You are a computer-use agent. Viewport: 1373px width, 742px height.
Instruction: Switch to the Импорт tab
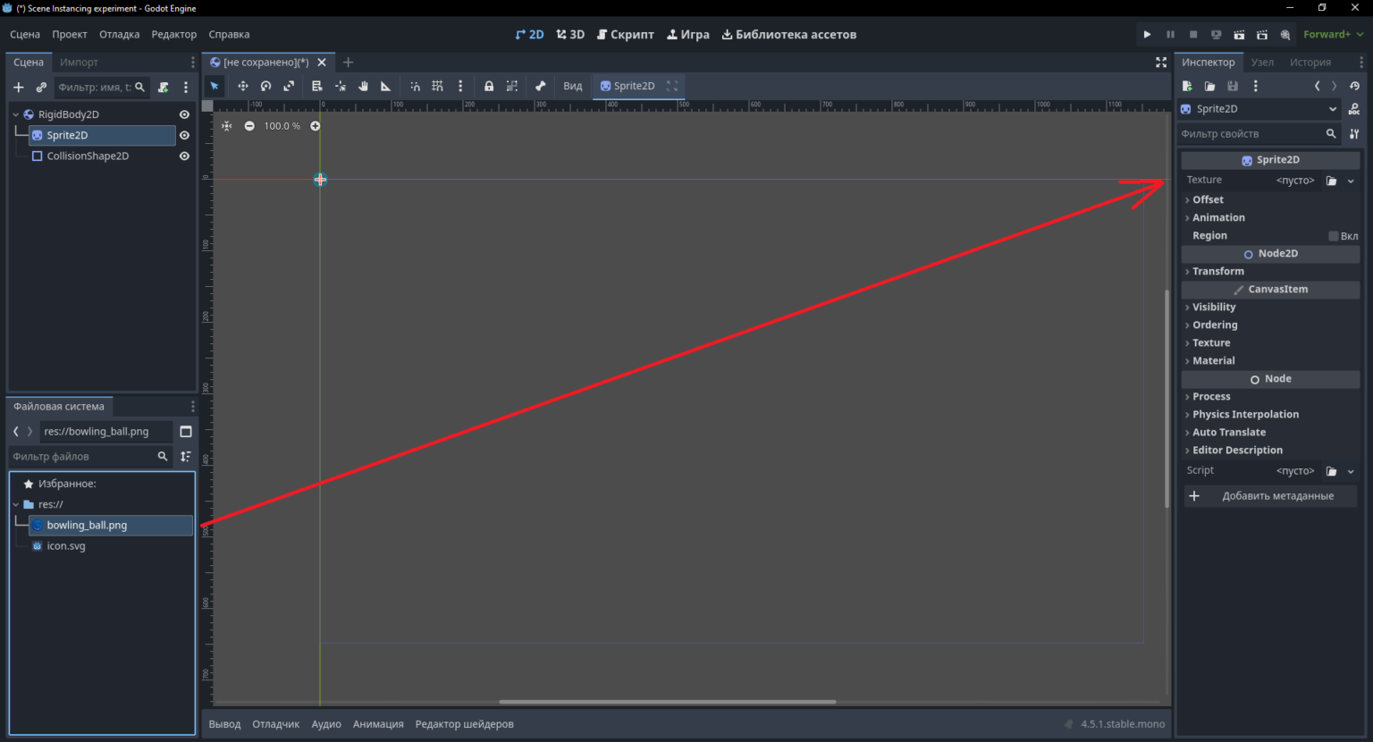tap(79, 63)
